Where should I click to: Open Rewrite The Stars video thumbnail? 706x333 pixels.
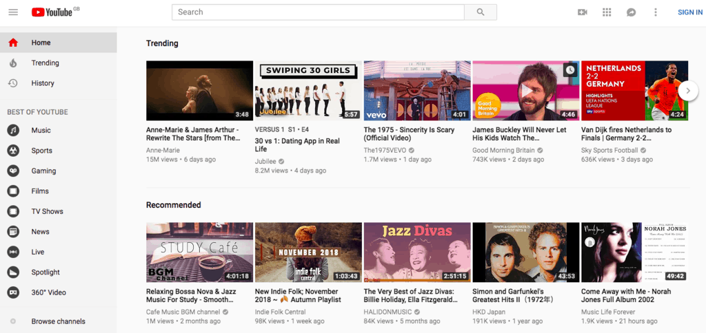coord(199,90)
